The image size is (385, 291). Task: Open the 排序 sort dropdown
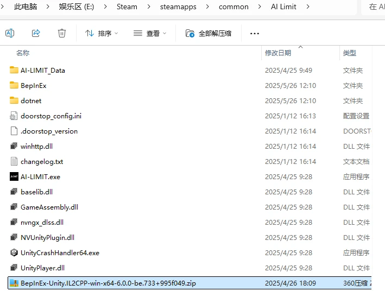click(x=102, y=33)
